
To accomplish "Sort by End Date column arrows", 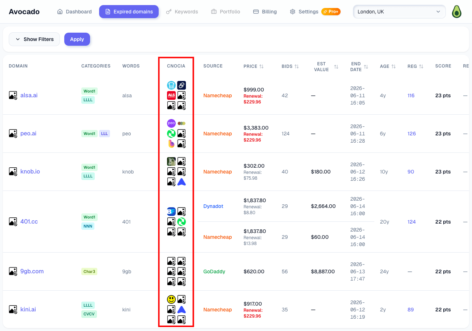I will coord(366,67).
